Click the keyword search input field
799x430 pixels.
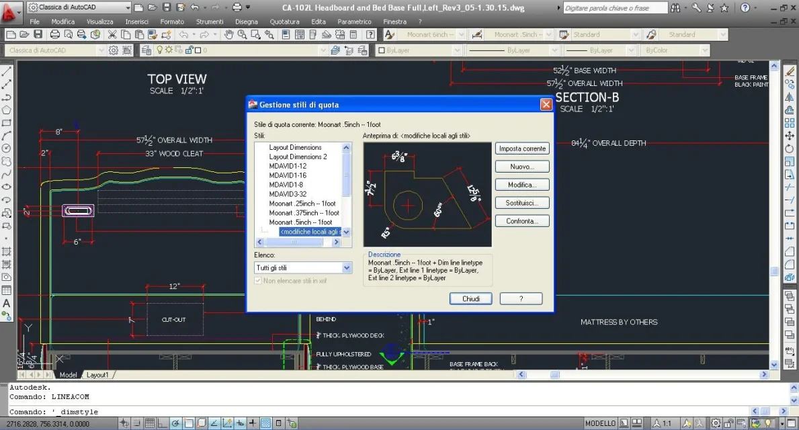click(x=615, y=7)
